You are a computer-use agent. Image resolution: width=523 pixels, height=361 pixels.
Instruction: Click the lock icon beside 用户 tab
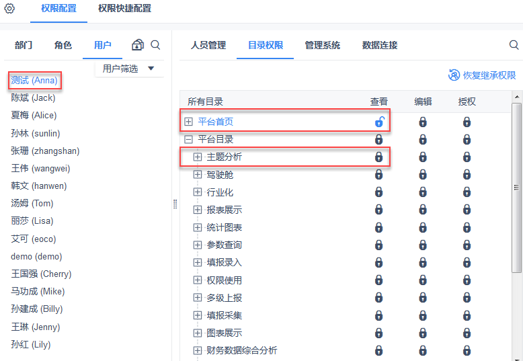138,45
